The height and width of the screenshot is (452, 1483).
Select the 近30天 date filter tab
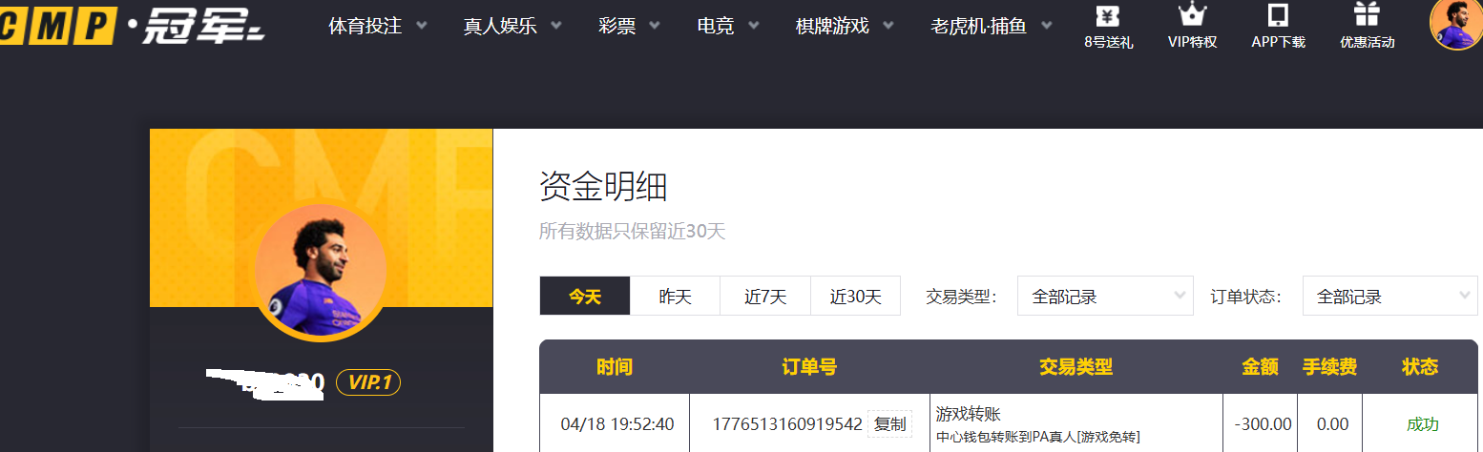click(855, 297)
